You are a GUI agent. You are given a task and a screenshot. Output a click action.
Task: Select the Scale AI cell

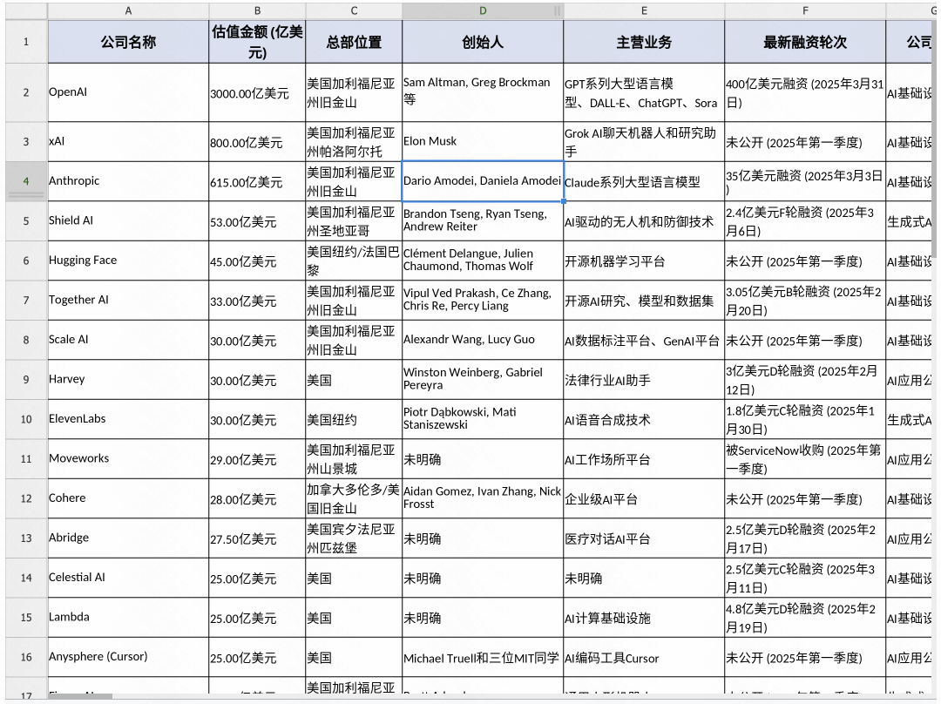128,340
